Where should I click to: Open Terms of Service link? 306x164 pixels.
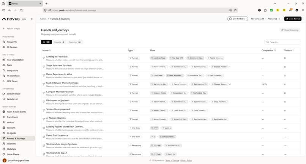172,161
